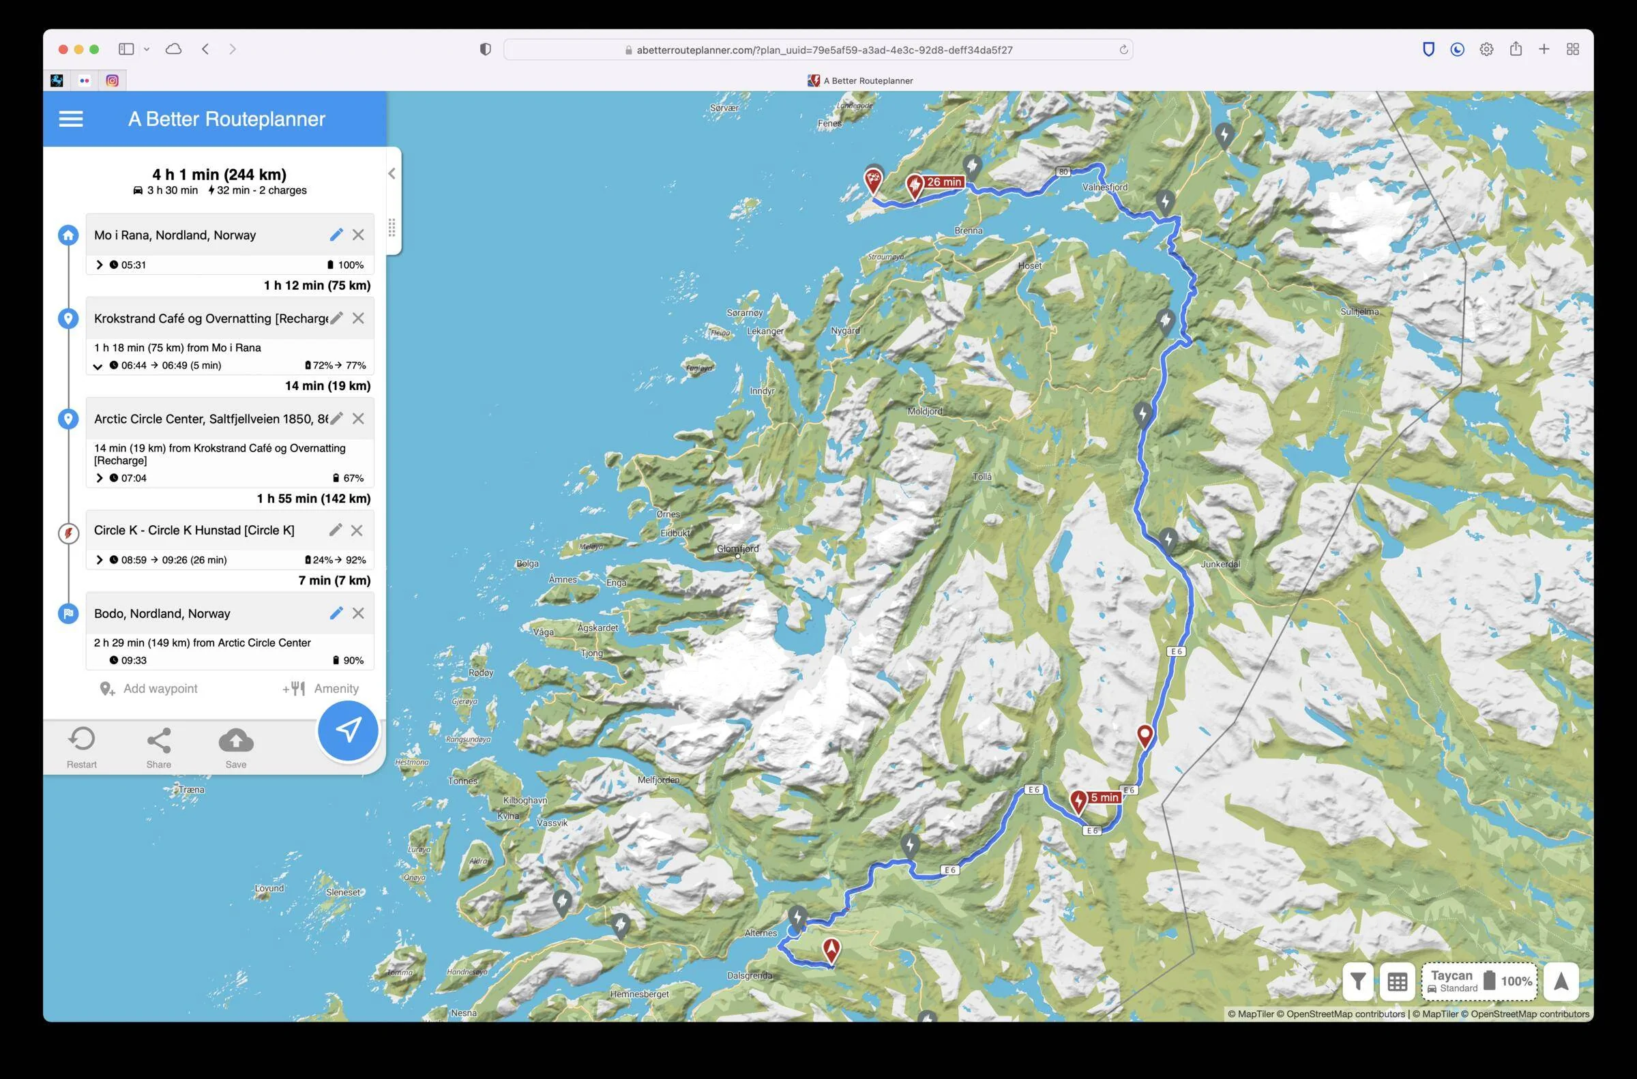Viewport: 1637px width, 1079px height.
Task: Click the Safari address bar
Action: (x=818, y=50)
